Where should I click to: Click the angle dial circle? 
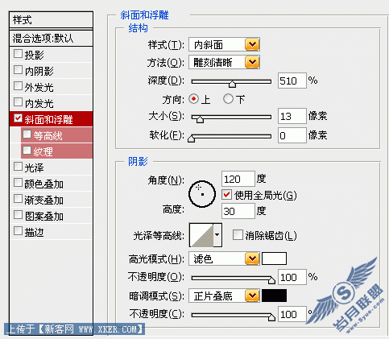[x=202, y=194]
